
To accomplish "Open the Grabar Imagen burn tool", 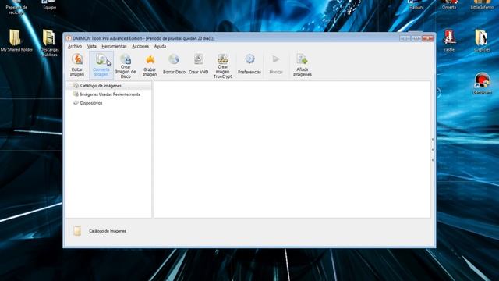I will (x=150, y=66).
